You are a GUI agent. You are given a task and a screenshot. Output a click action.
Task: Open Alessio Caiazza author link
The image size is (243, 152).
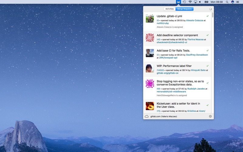point(194,20)
